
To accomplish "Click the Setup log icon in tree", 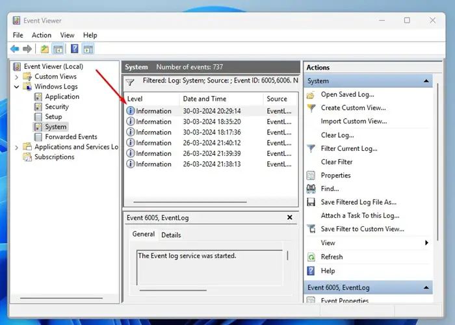I will coord(38,116).
